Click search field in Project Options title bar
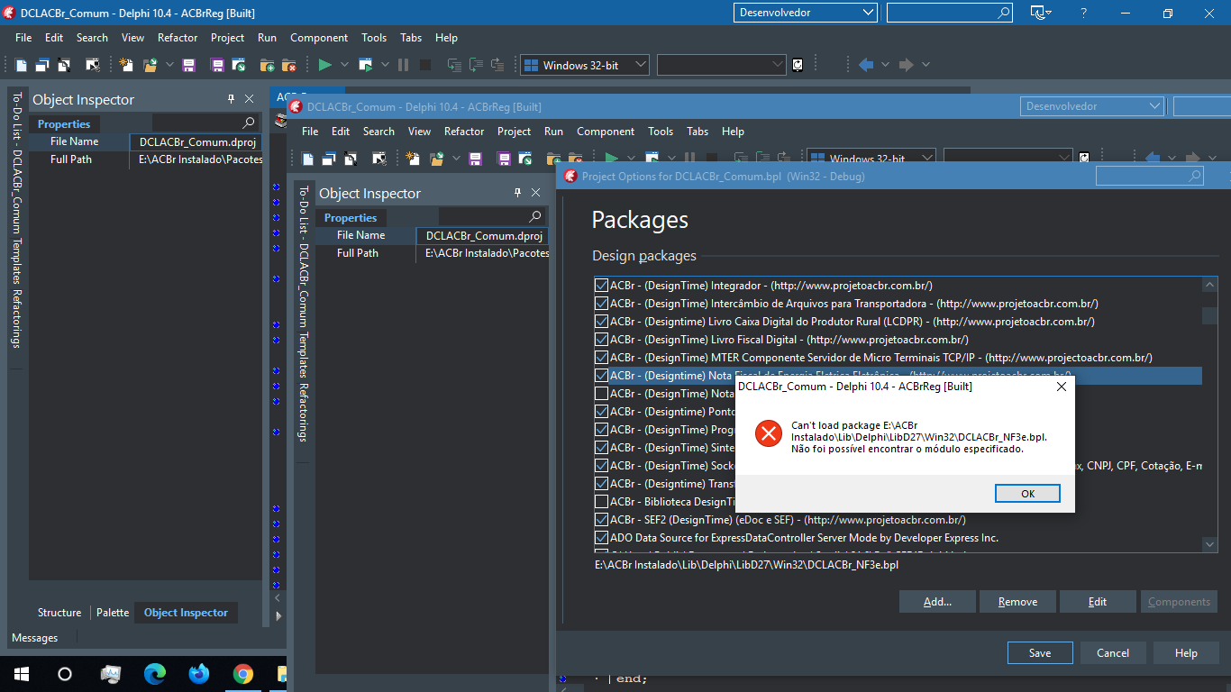This screenshot has width=1231, height=692. (x=1150, y=176)
